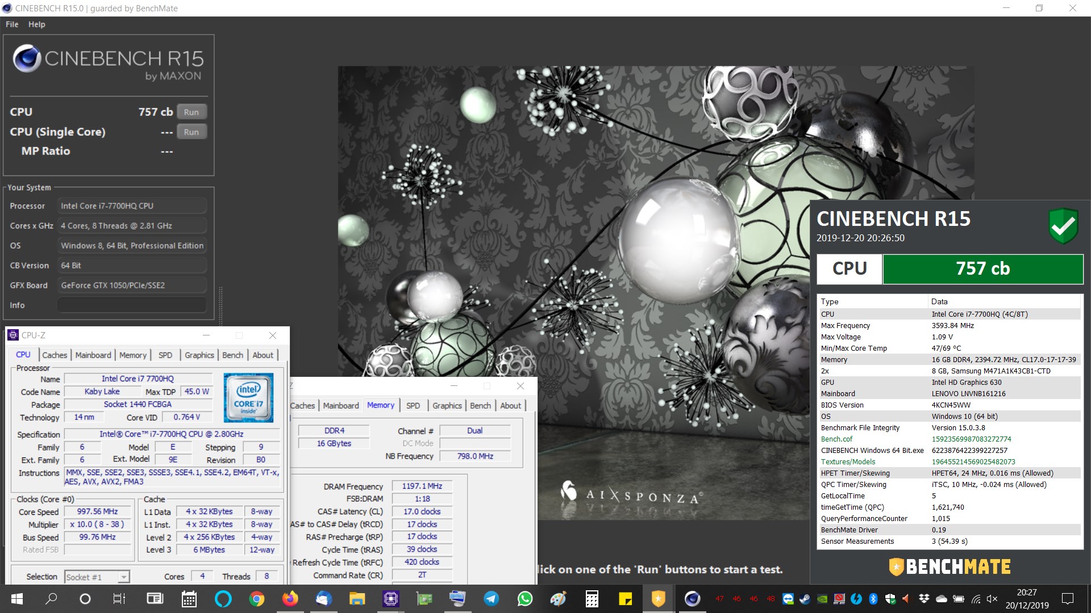Viewport: 1091px width, 613px height.
Task: Open Cortana circle in taskbar
Action: pyautogui.click(x=85, y=599)
